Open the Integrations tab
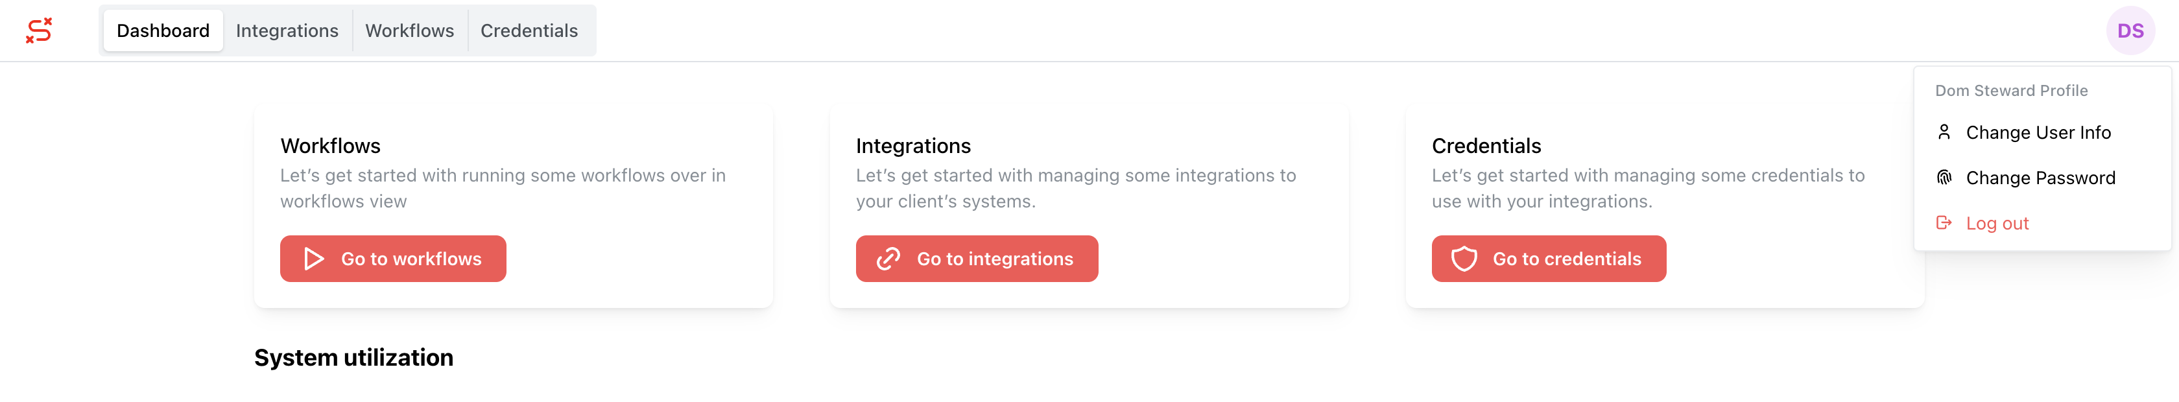Image resolution: width=2179 pixels, height=402 pixels. pos(287,30)
